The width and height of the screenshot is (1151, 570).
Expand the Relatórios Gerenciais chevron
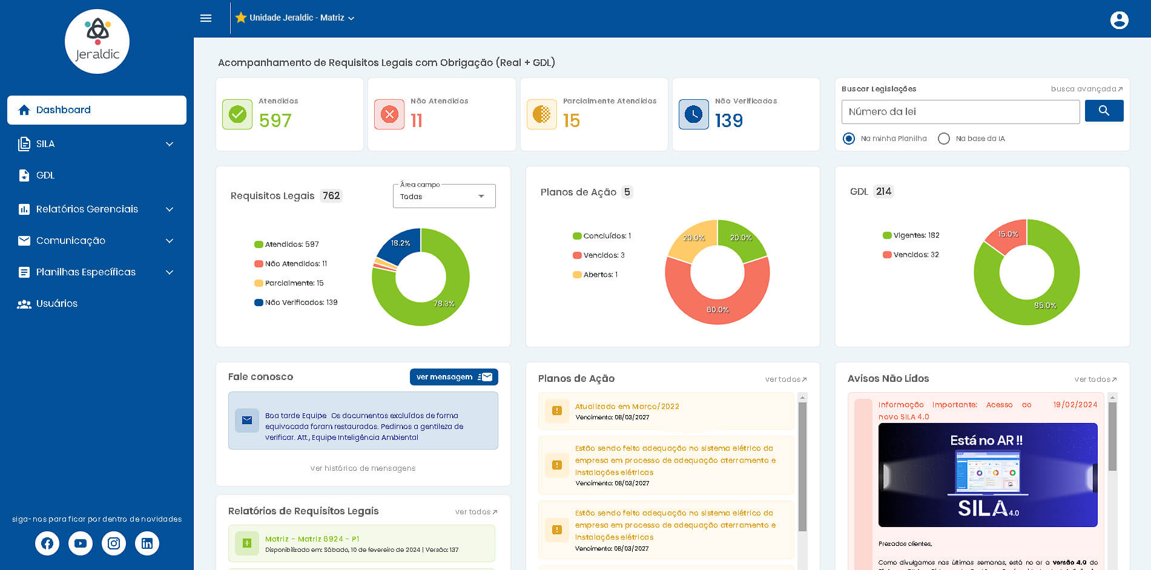170,209
